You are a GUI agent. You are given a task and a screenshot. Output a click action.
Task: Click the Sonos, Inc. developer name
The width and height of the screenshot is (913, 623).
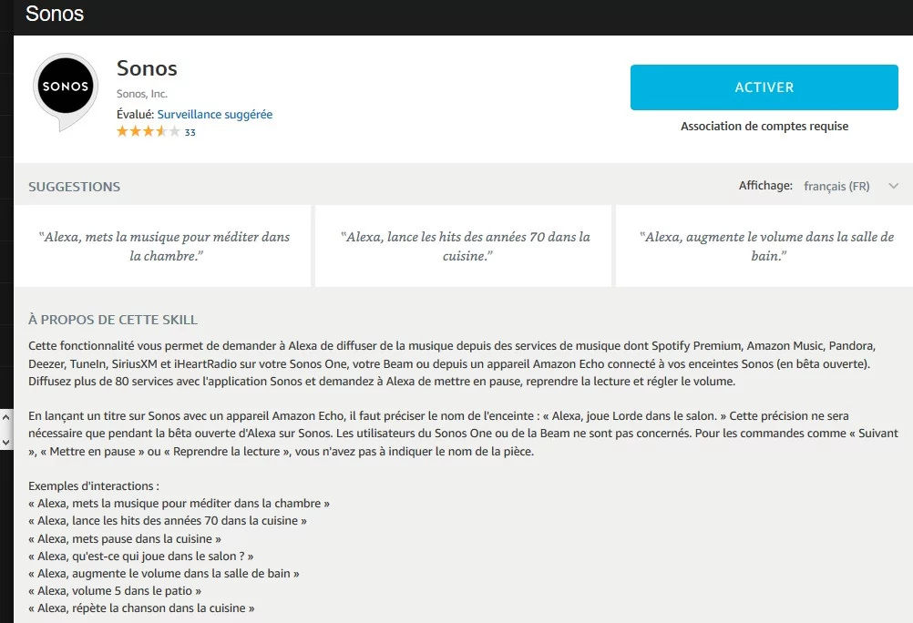pyautogui.click(x=142, y=94)
